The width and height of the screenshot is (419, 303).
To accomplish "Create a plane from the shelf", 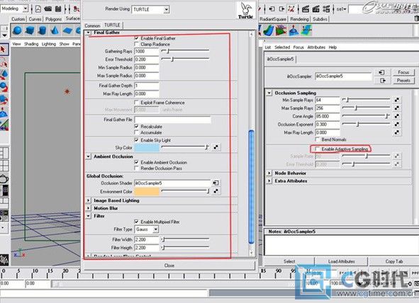I will click(67, 30).
